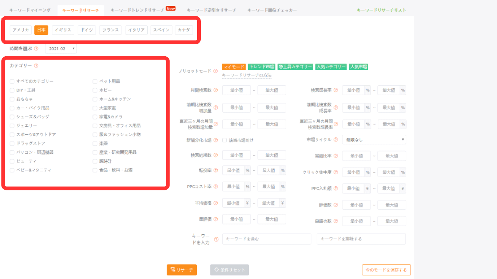The height and width of the screenshot is (279, 497).
Task: Focus the 月間検索数 最小値 field
Action: (x=236, y=90)
